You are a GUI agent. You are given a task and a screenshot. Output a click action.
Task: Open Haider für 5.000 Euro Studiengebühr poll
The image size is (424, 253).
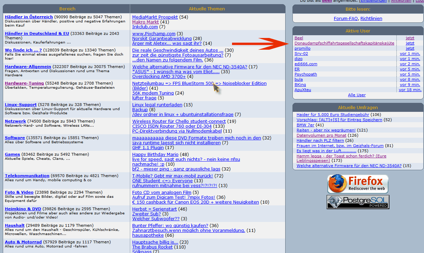click(333, 115)
